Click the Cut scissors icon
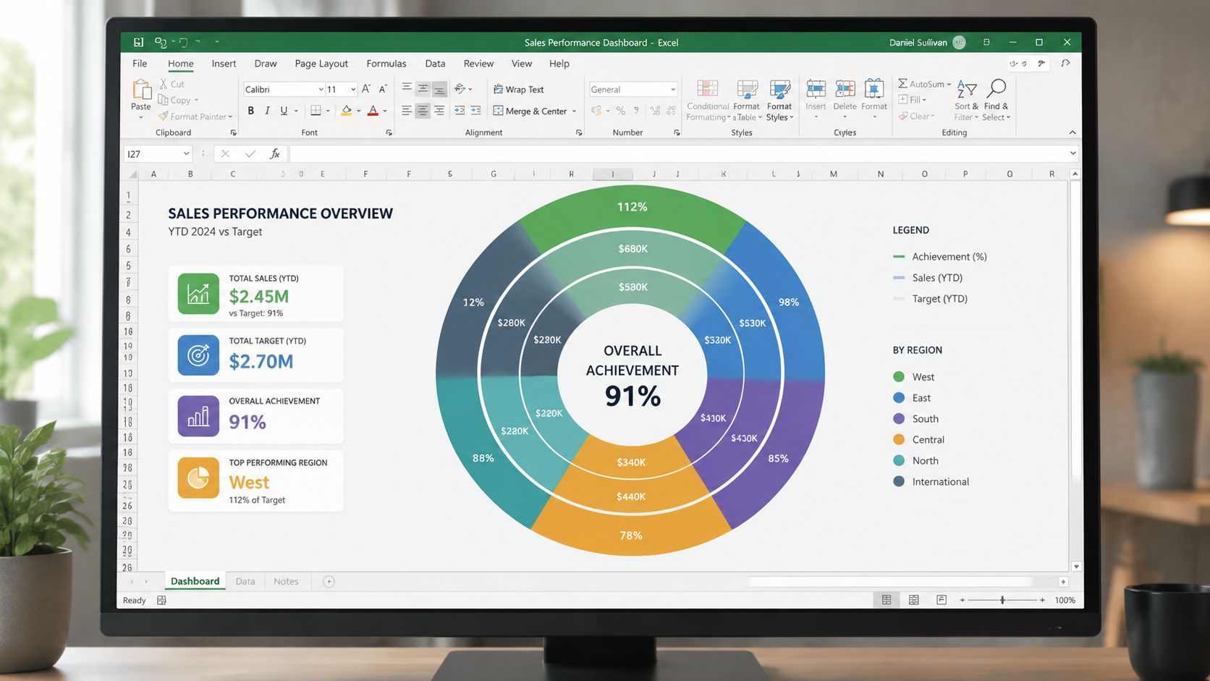The height and width of the screenshot is (681, 1210). [x=164, y=84]
